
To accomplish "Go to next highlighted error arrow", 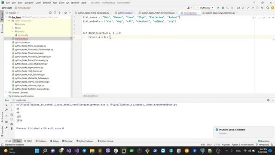I will click(273, 18).
